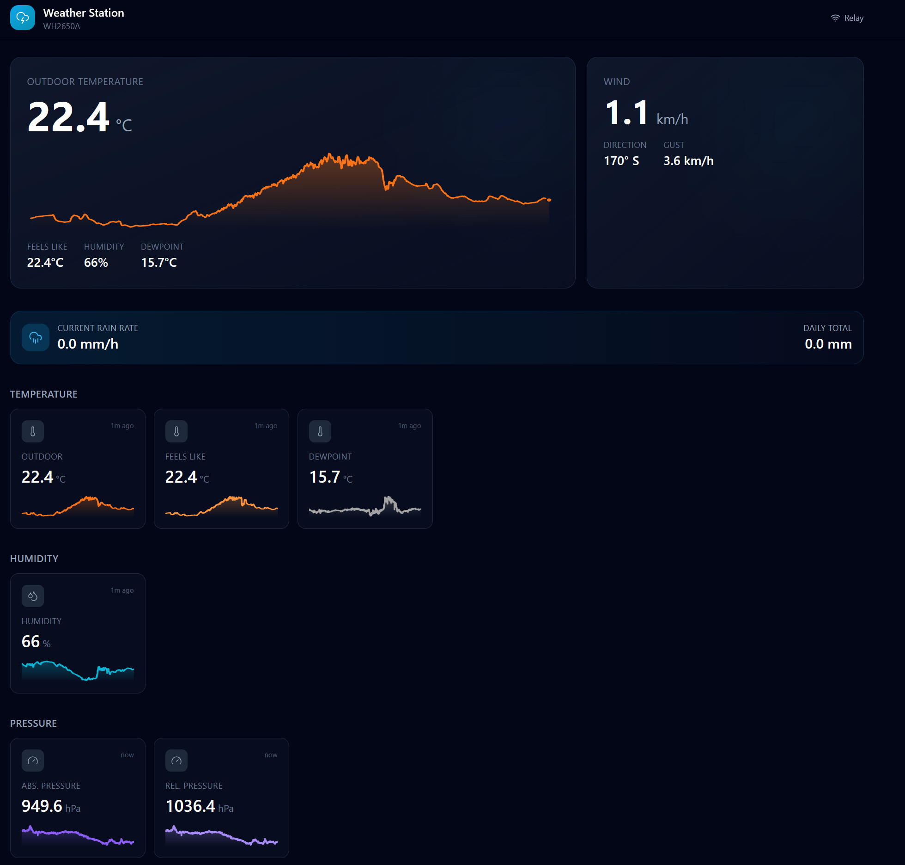
Task: Click the Weather Station cloud logo icon
Action: (23, 18)
